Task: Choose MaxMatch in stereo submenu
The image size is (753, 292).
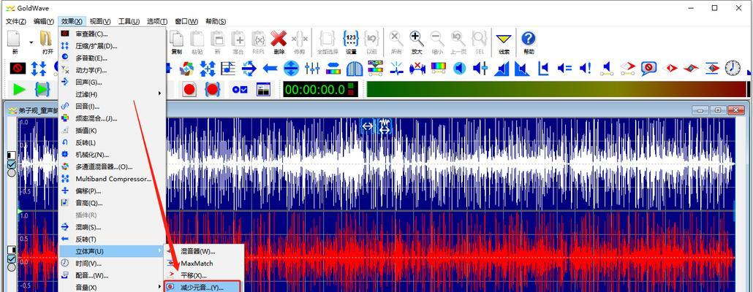Action: 204,264
